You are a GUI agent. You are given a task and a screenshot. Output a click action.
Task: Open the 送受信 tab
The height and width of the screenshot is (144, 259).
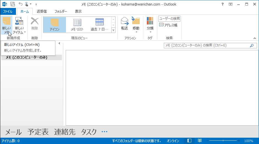click(42, 11)
